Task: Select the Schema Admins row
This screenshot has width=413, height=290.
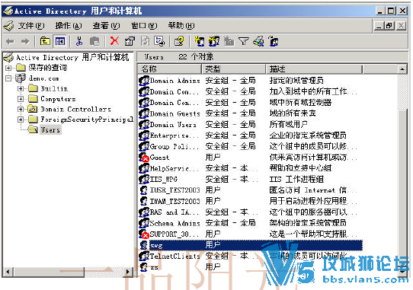Action: tap(250, 223)
